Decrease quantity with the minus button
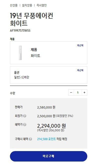Image resolution: width=95 pixels, height=168 pixels. tap(71, 93)
